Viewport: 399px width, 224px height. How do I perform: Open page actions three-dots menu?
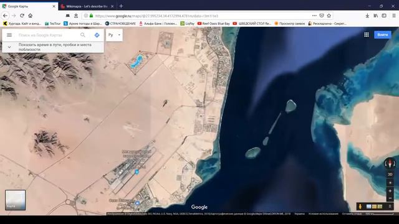(x=314, y=16)
